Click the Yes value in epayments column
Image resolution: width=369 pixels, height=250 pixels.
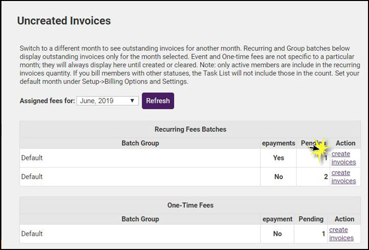coord(278,158)
